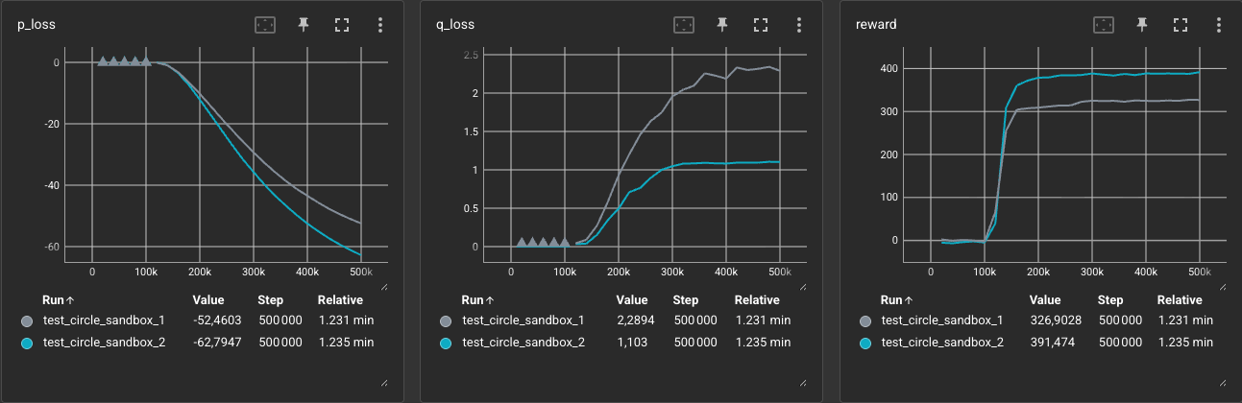Fit domain to data in reward card
This screenshot has width=1242, height=403.
pos(1103,25)
